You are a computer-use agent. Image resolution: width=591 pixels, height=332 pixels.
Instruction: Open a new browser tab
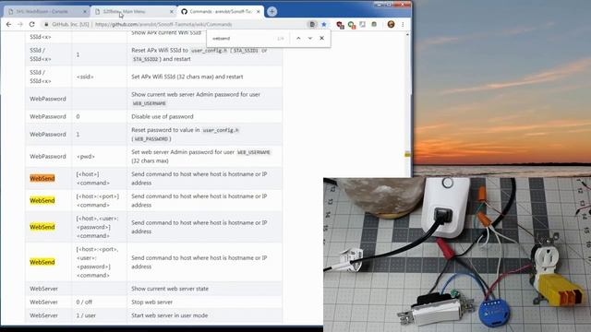coord(271,12)
